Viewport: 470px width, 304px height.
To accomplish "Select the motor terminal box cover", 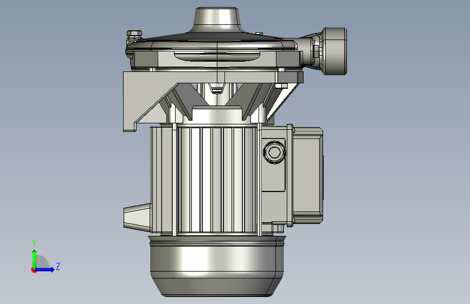I will click(307, 176).
